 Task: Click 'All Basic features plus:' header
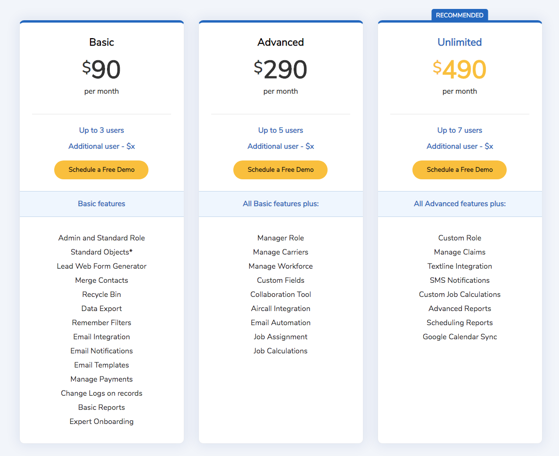(x=280, y=204)
